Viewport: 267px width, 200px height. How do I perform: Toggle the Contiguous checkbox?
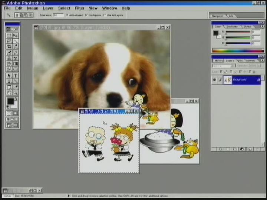(86, 15)
